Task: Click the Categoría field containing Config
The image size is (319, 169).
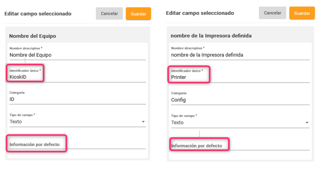Action: tap(240, 100)
